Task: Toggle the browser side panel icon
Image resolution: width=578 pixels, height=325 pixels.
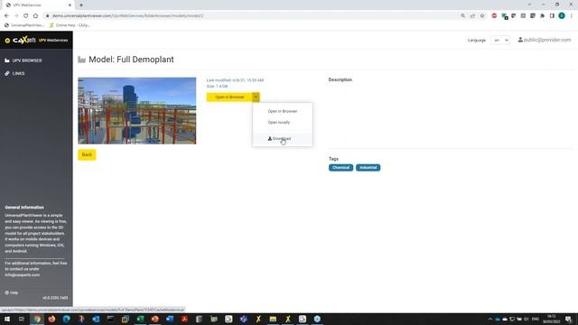Action: (552, 16)
